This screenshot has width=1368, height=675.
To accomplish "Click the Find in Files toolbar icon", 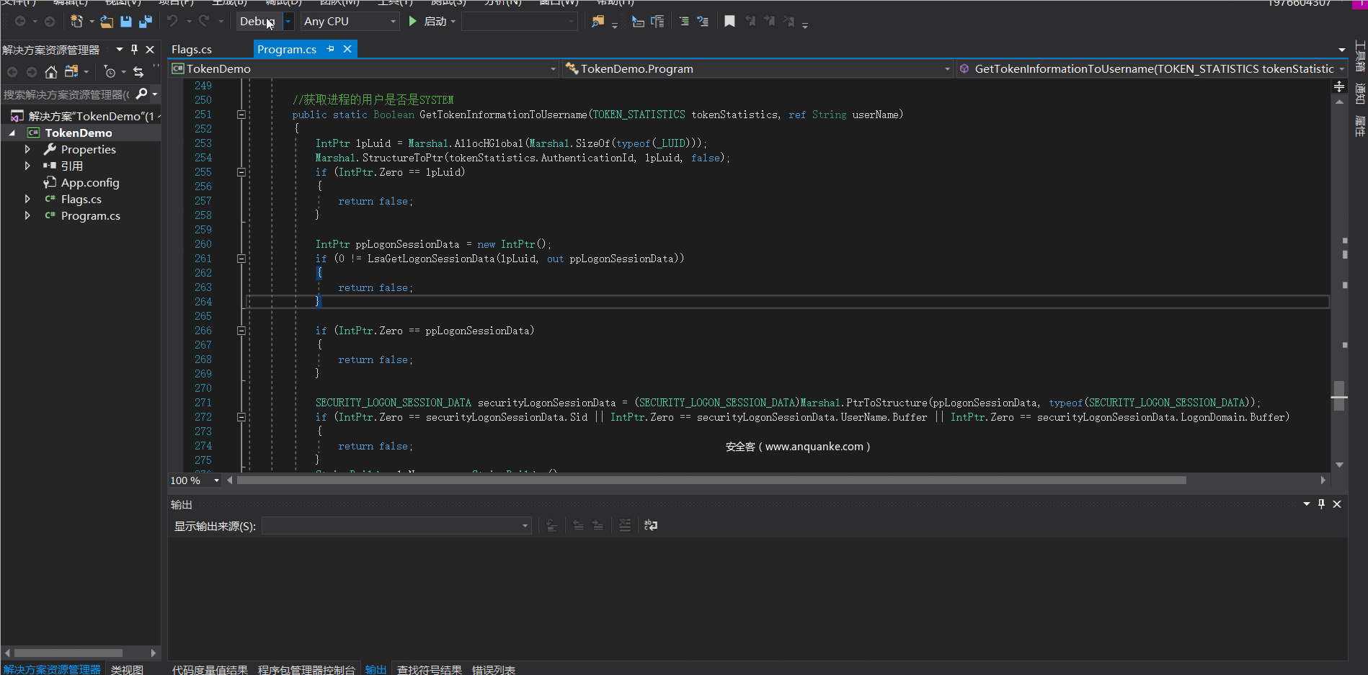I will (598, 22).
